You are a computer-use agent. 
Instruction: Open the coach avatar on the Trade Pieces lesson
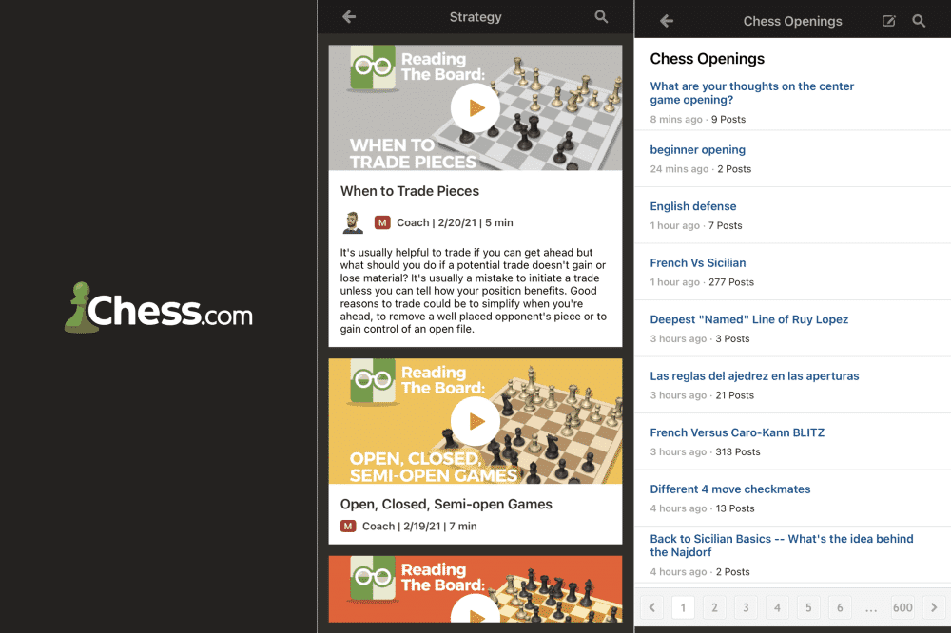point(353,222)
